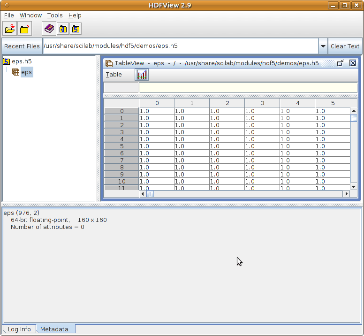Select column header 4

click(x=297, y=103)
